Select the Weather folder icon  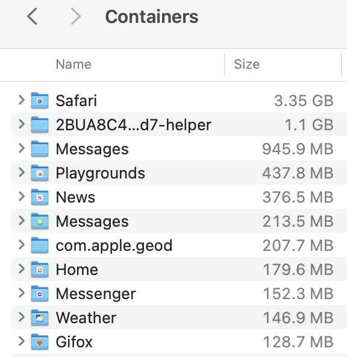[x=40, y=318]
